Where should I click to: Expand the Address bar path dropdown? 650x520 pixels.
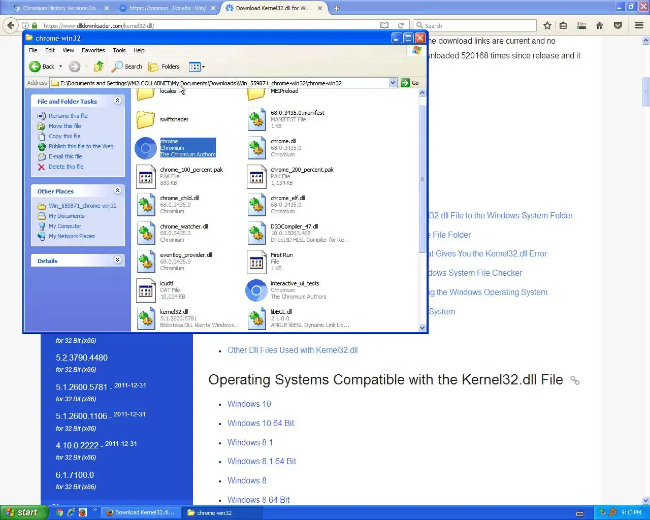click(393, 83)
